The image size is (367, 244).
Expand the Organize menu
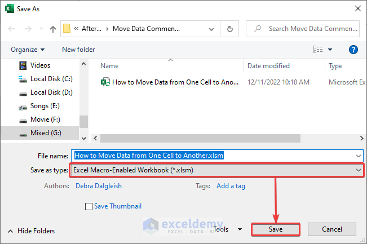[x=28, y=50]
